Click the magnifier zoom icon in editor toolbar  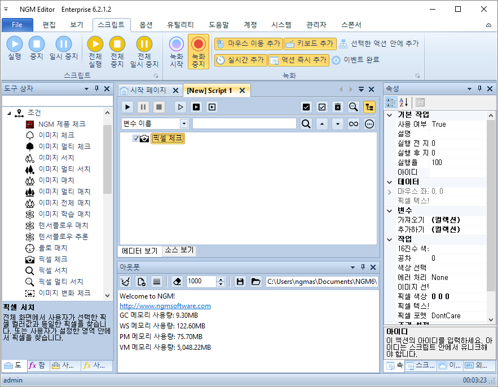pyautogui.click(x=353, y=107)
